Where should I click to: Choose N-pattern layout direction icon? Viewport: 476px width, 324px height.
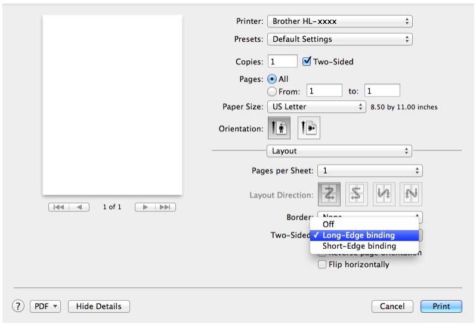coord(411,195)
